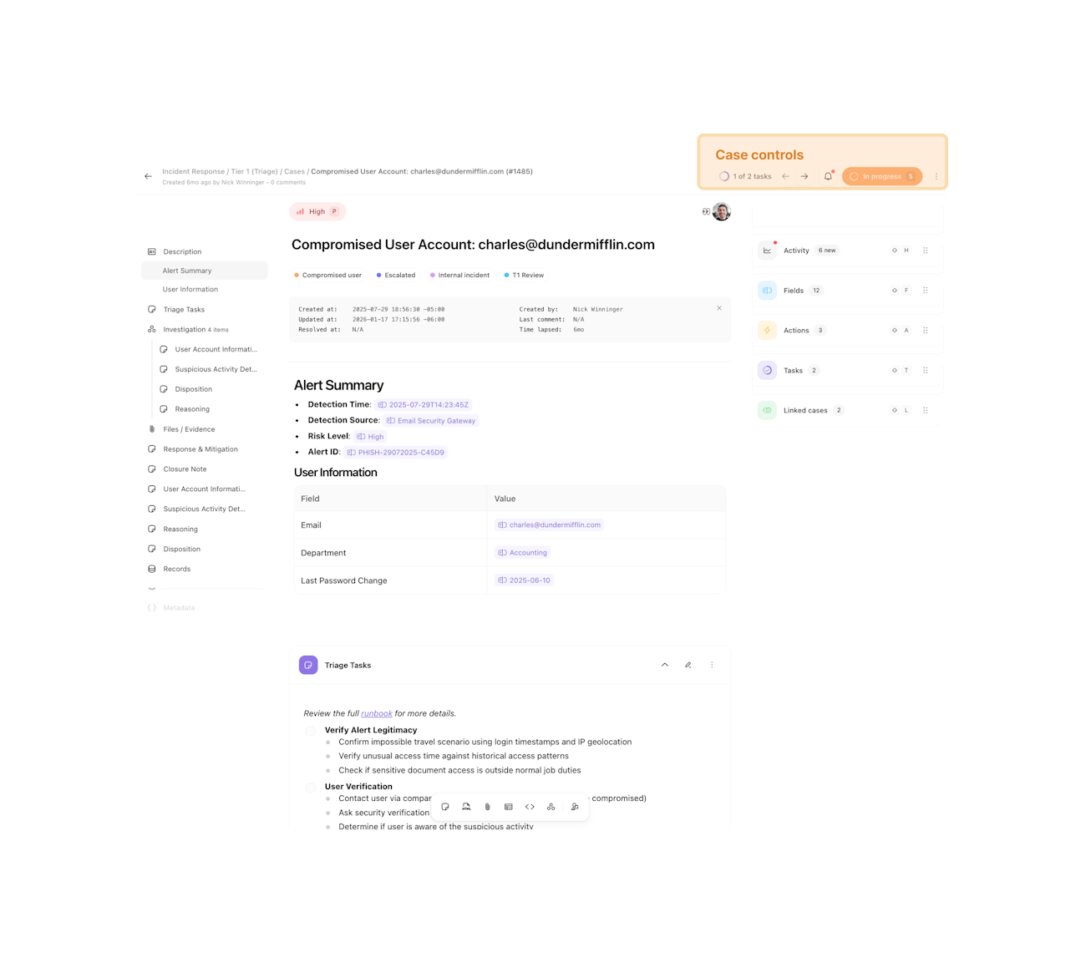The width and height of the screenshot is (1086, 978).
Task: Click the assignee avatar photo
Action: [x=722, y=211]
